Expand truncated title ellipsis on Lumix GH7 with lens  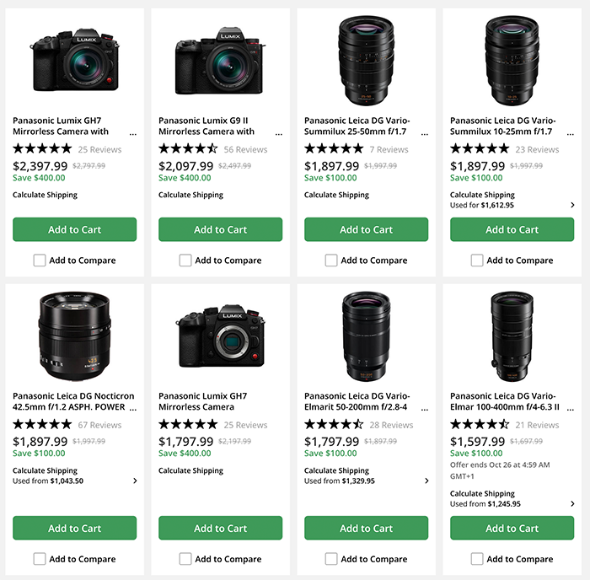(132, 132)
